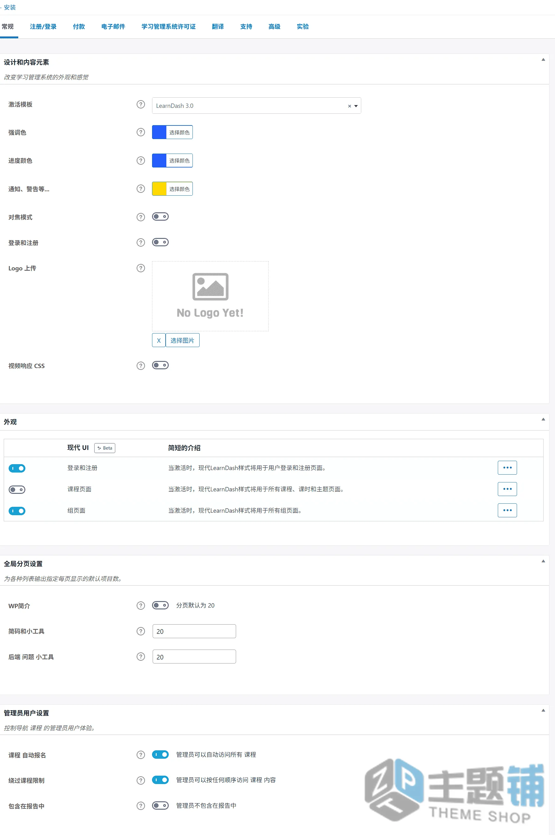Click the 安装 link at top
Image resolution: width=555 pixels, height=835 pixels.
[10, 7]
